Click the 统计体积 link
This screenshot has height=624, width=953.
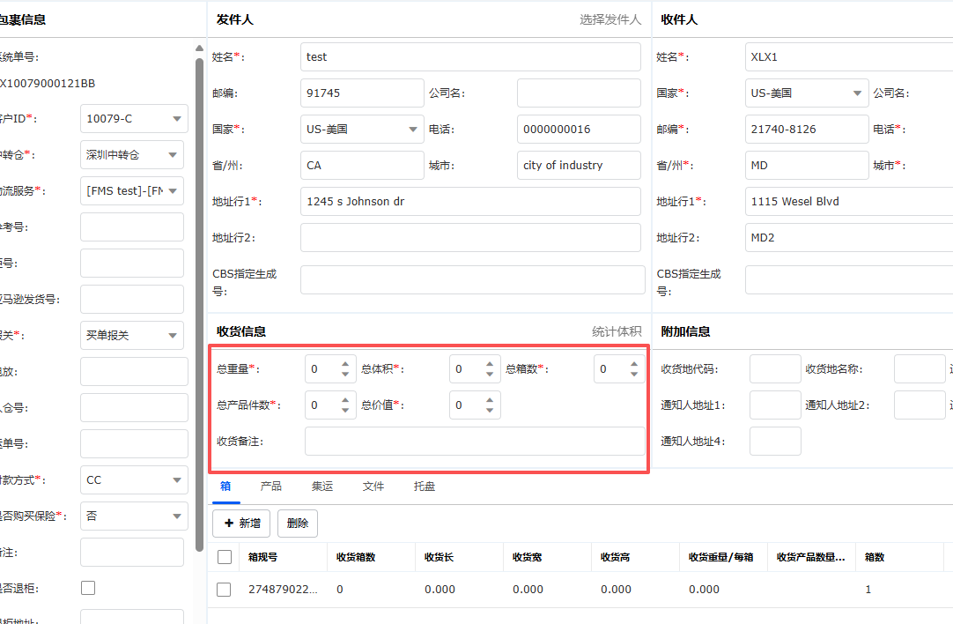(616, 332)
